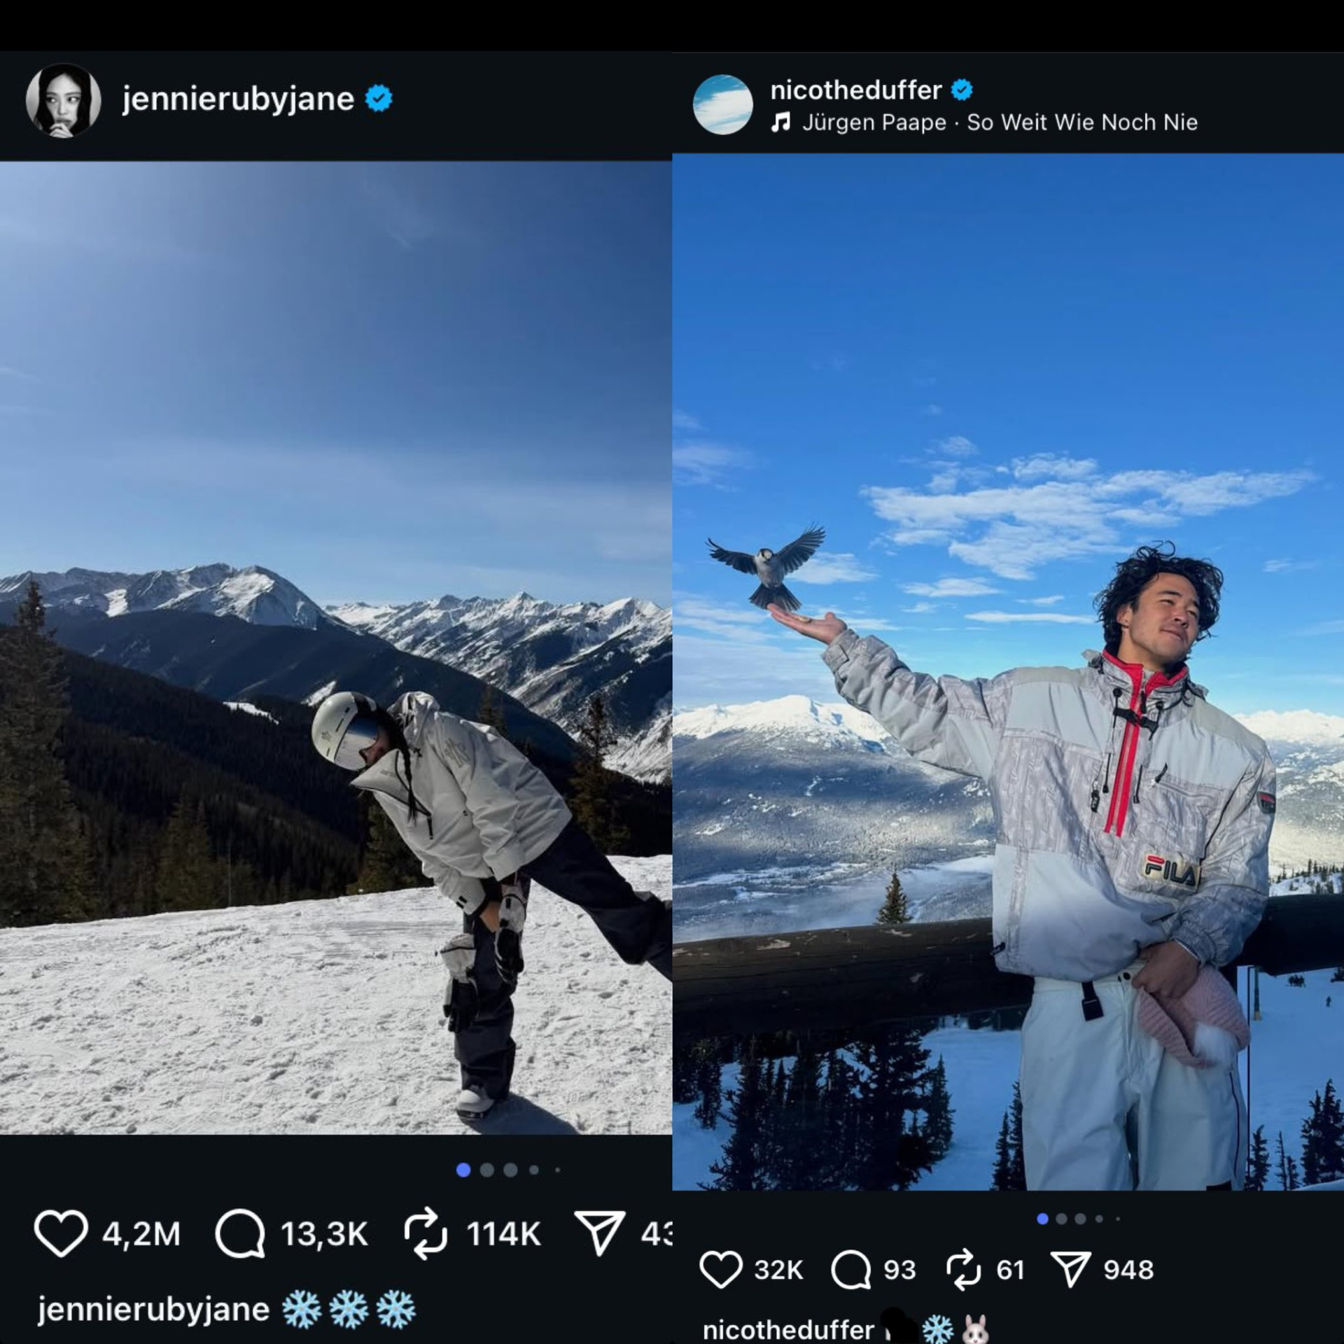Repost nicotheduffer's bird photo post
The width and height of the screenshot is (1344, 1344).
click(964, 1270)
